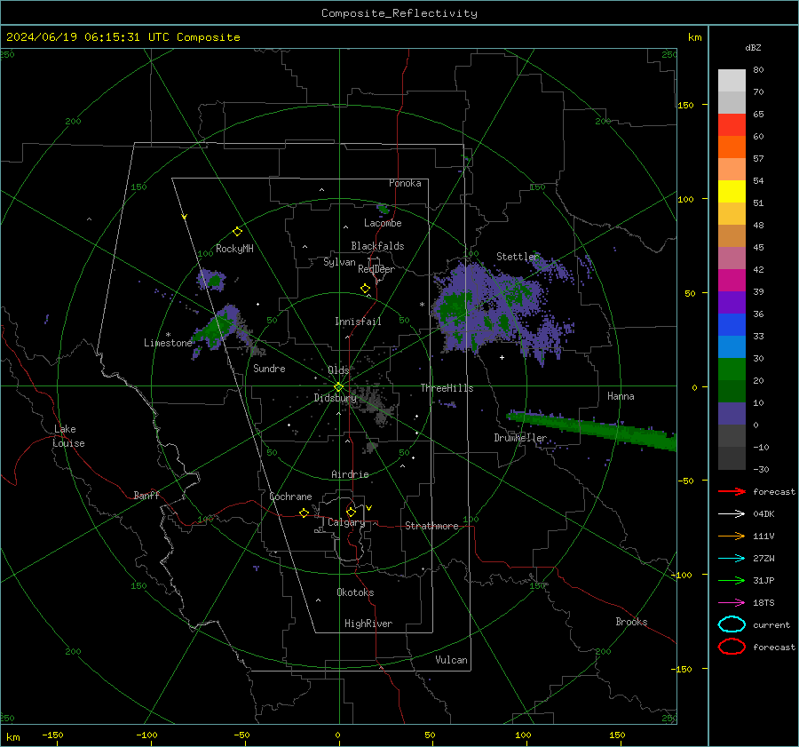Click the Composite_Reflectivity title text

click(x=399, y=13)
